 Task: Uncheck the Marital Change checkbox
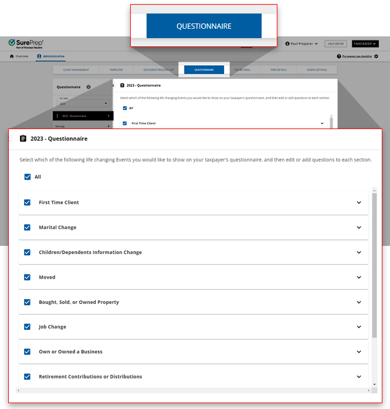(x=27, y=228)
